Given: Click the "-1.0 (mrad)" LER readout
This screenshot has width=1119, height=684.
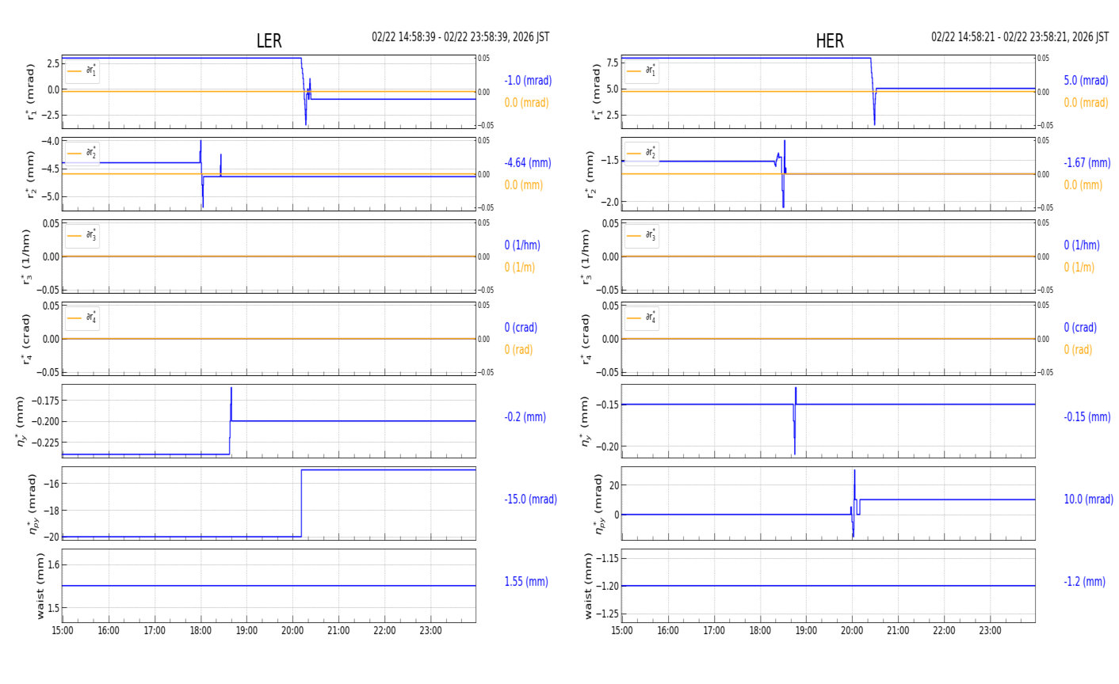Looking at the screenshot, I should [x=528, y=81].
